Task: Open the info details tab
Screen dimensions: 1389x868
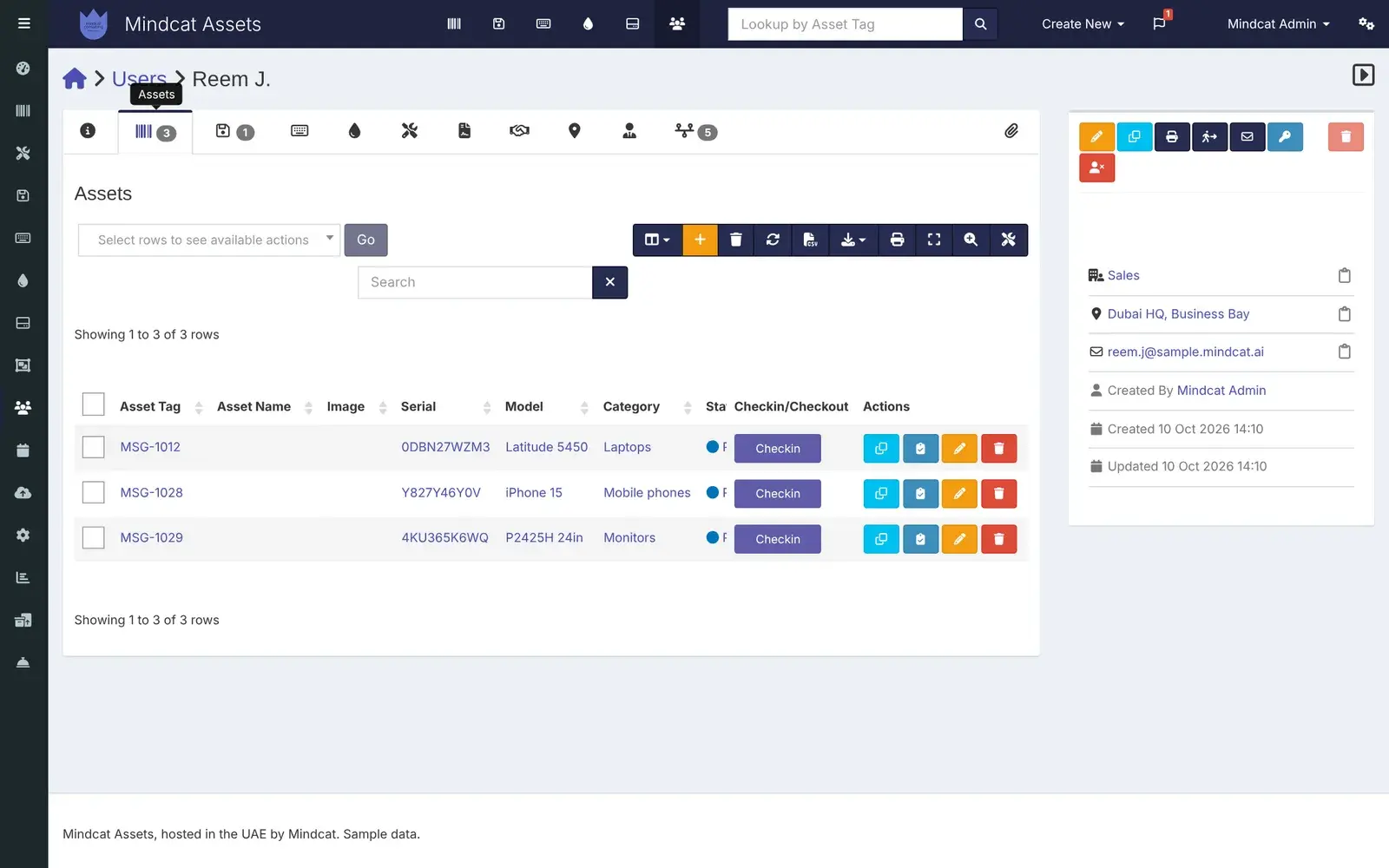Action: 88,131
